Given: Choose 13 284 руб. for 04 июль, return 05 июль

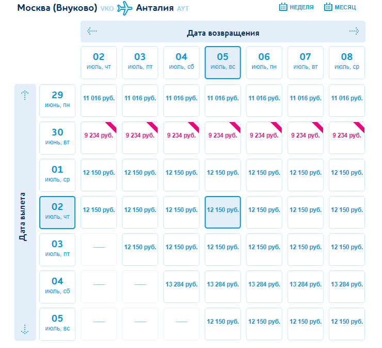Looking at the screenshot, I should pos(222,287).
